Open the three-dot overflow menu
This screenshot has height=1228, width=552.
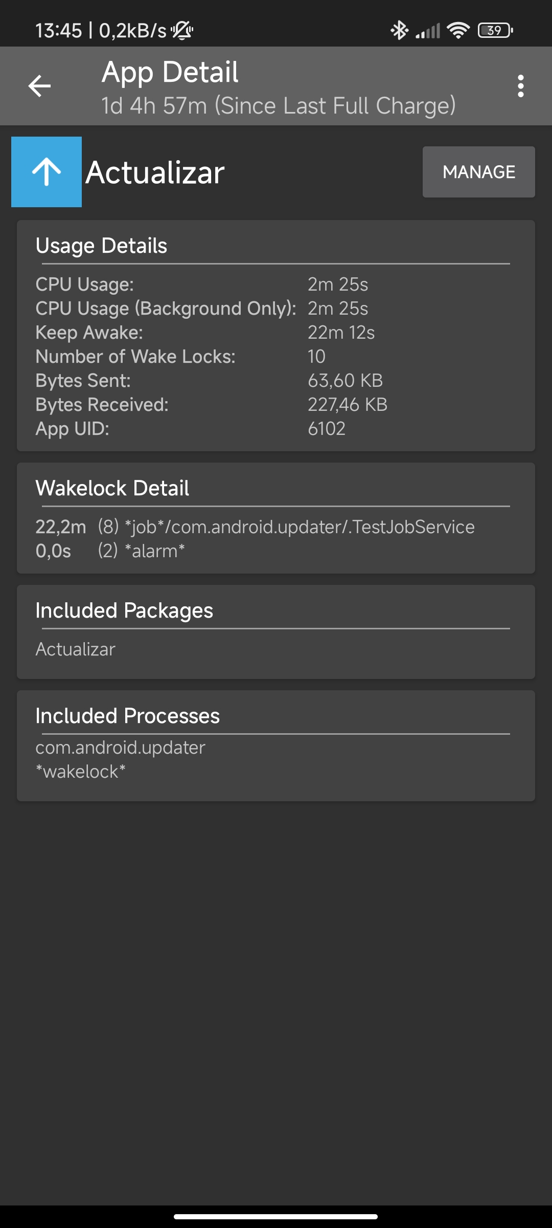click(x=520, y=86)
